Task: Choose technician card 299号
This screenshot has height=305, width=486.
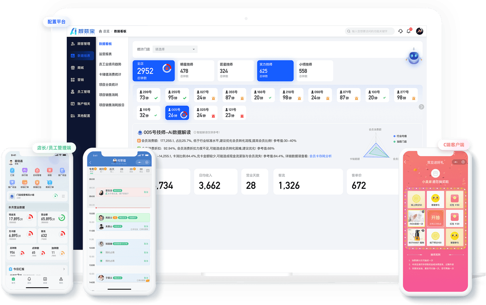Action: click(148, 95)
